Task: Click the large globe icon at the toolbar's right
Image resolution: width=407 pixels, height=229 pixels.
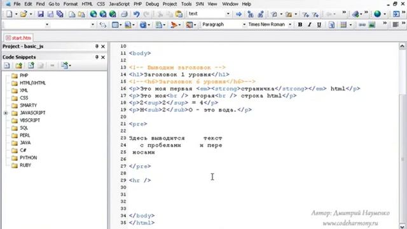Action: 377,14
